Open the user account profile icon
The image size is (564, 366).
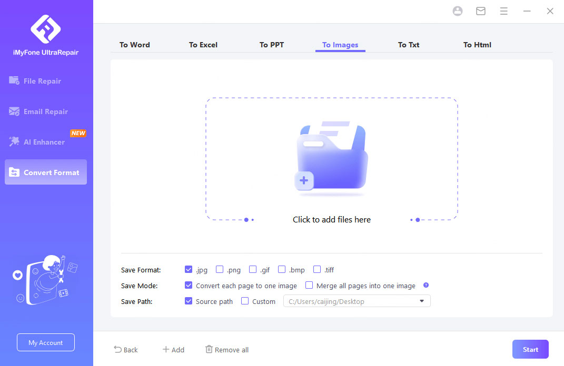(458, 11)
